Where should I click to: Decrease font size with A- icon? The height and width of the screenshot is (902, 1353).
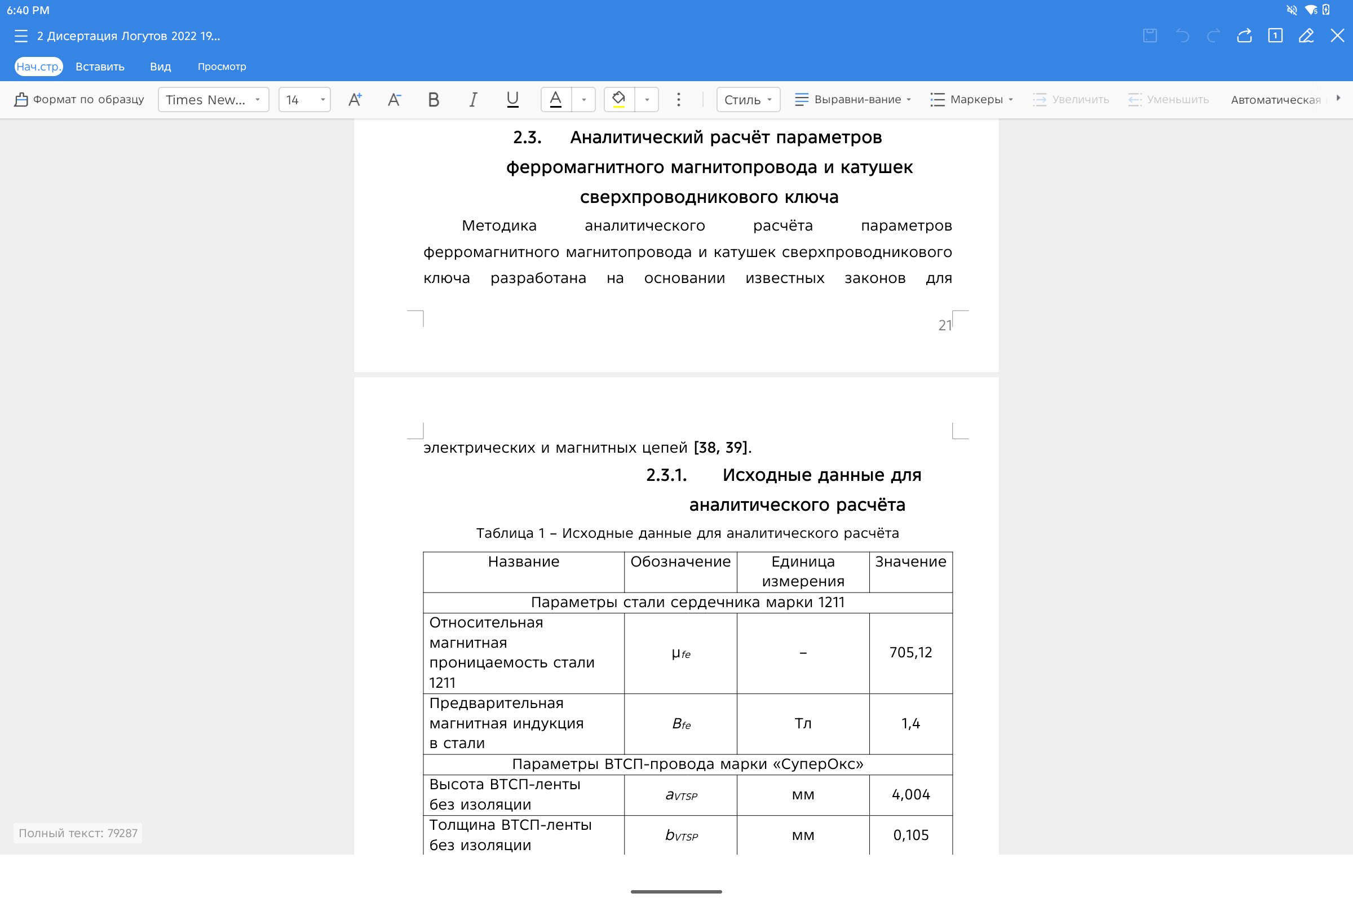pos(394,100)
